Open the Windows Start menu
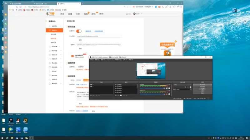250x140 pixels. coord(2,138)
